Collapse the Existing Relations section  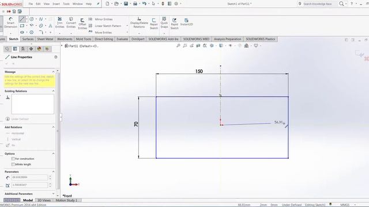point(54,91)
